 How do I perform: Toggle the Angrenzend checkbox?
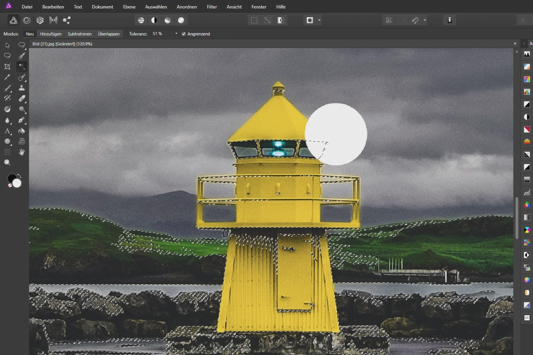184,34
